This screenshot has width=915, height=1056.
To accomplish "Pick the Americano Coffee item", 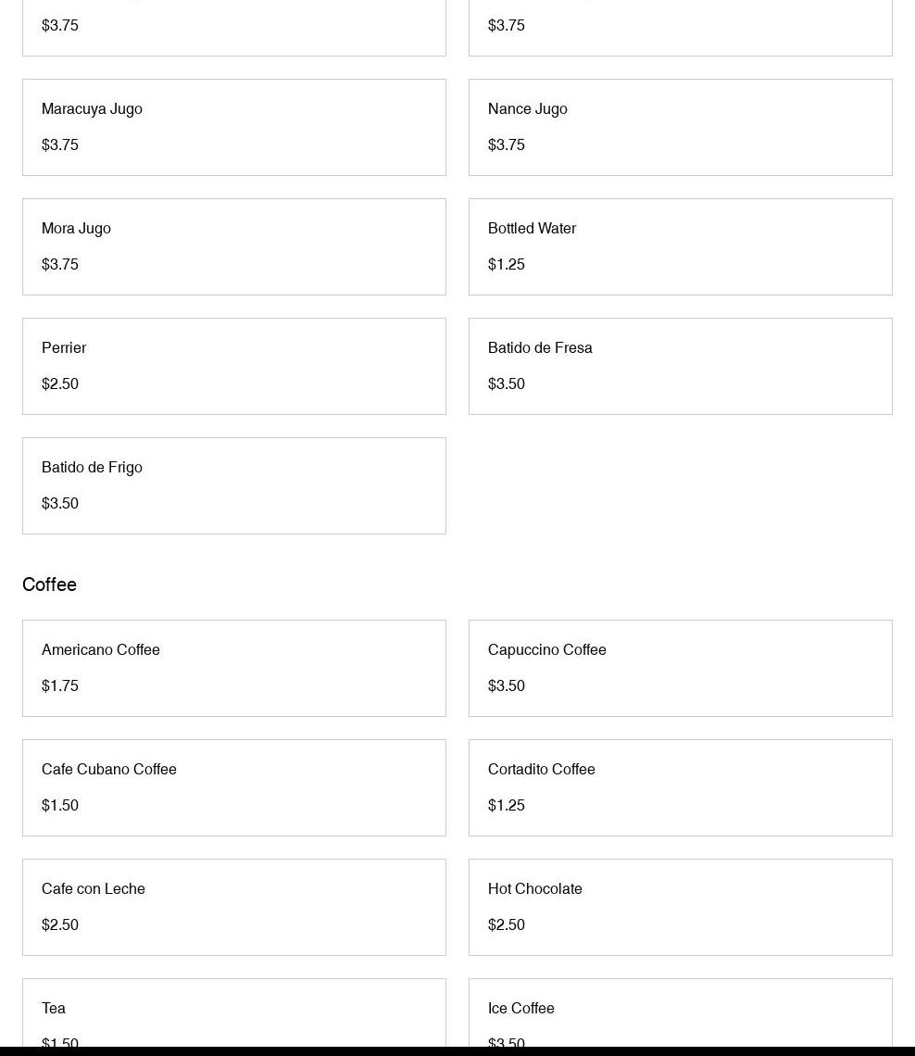I will pos(233,668).
